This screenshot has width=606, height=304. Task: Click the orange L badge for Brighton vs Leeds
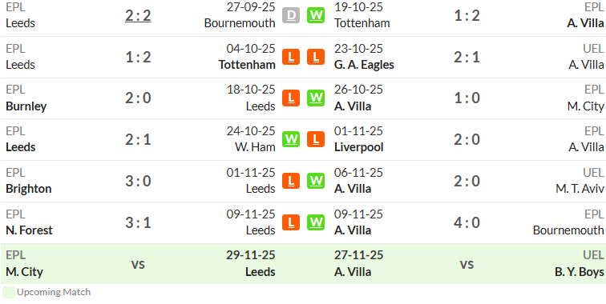(x=291, y=181)
